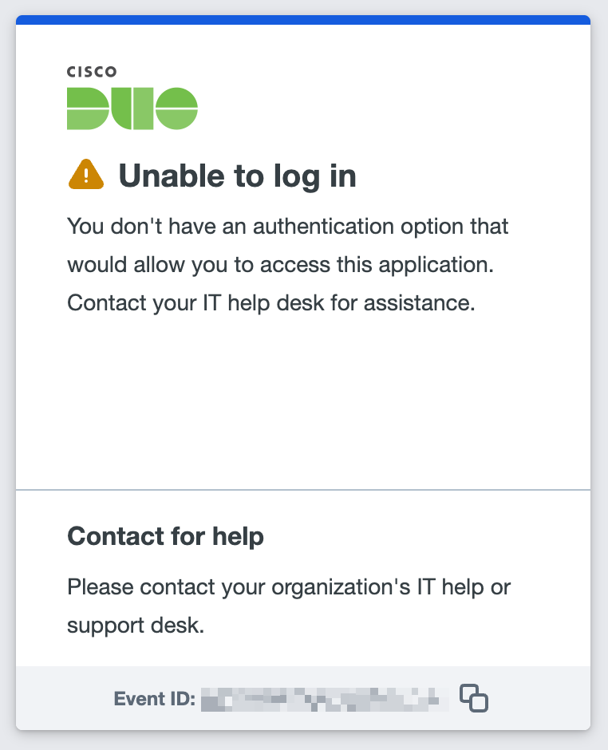Click the blue bar atop the card
This screenshot has height=750, width=608.
pos(303,19)
